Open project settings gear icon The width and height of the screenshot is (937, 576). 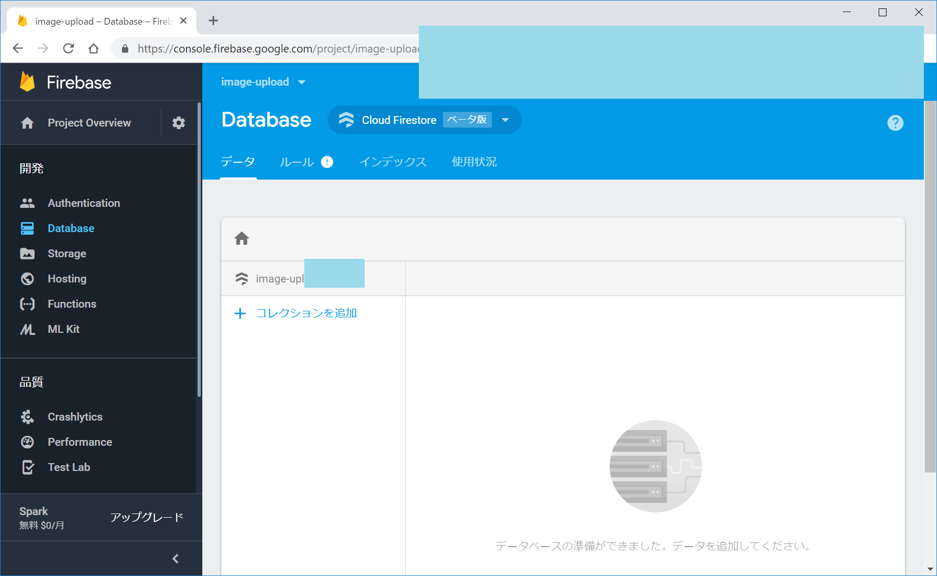pyautogui.click(x=179, y=123)
